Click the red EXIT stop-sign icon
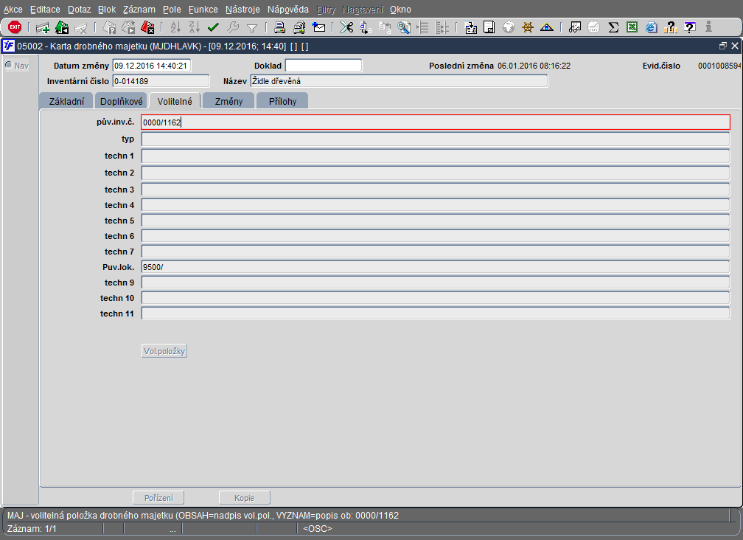This screenshot has width=743, height=540. click(15, 27)
